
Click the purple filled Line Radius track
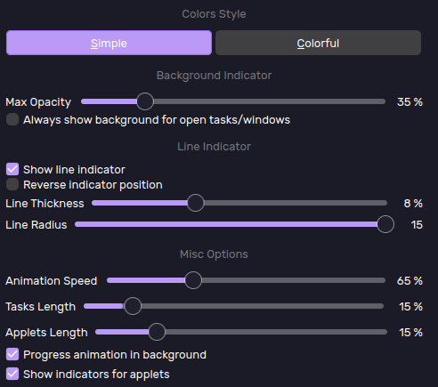[x=226, y=224]
